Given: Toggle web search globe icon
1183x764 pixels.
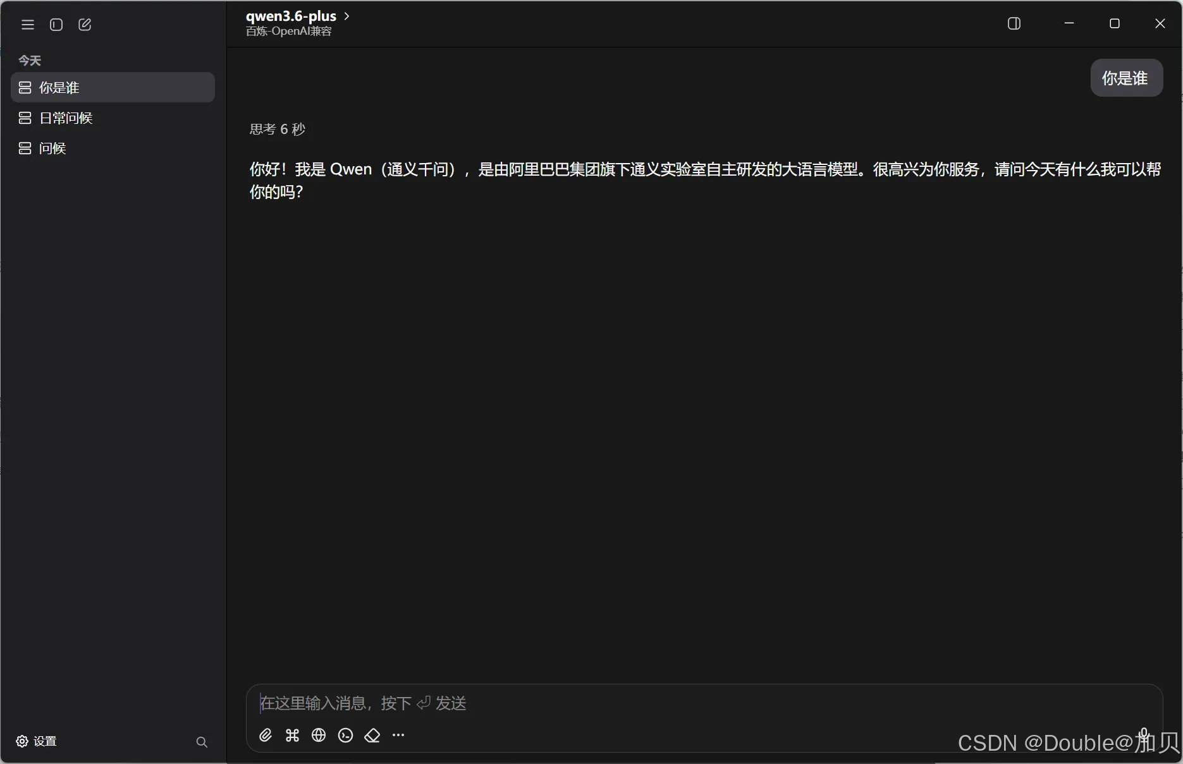Looking at the screenshot, I should (x=319, y=735).
